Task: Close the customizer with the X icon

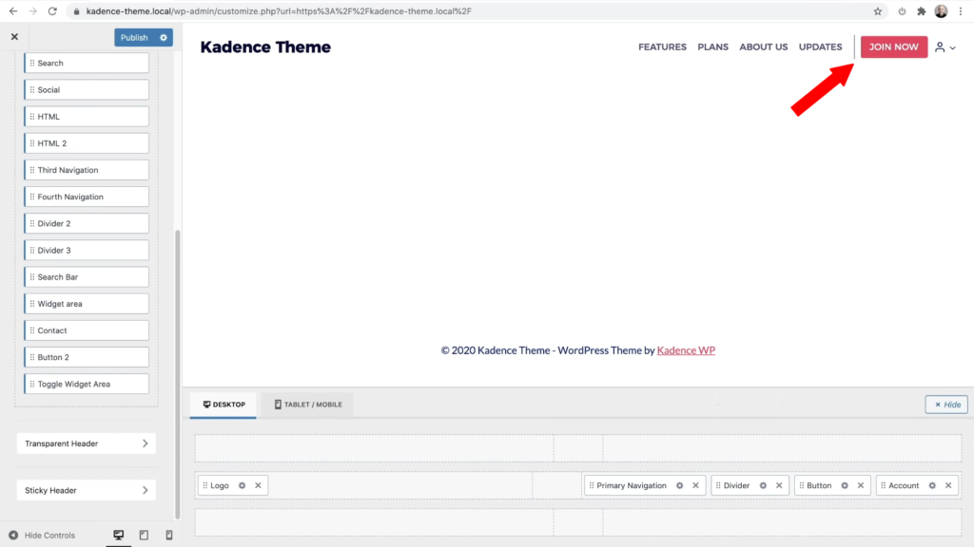Action: click(x=14, y=37)
